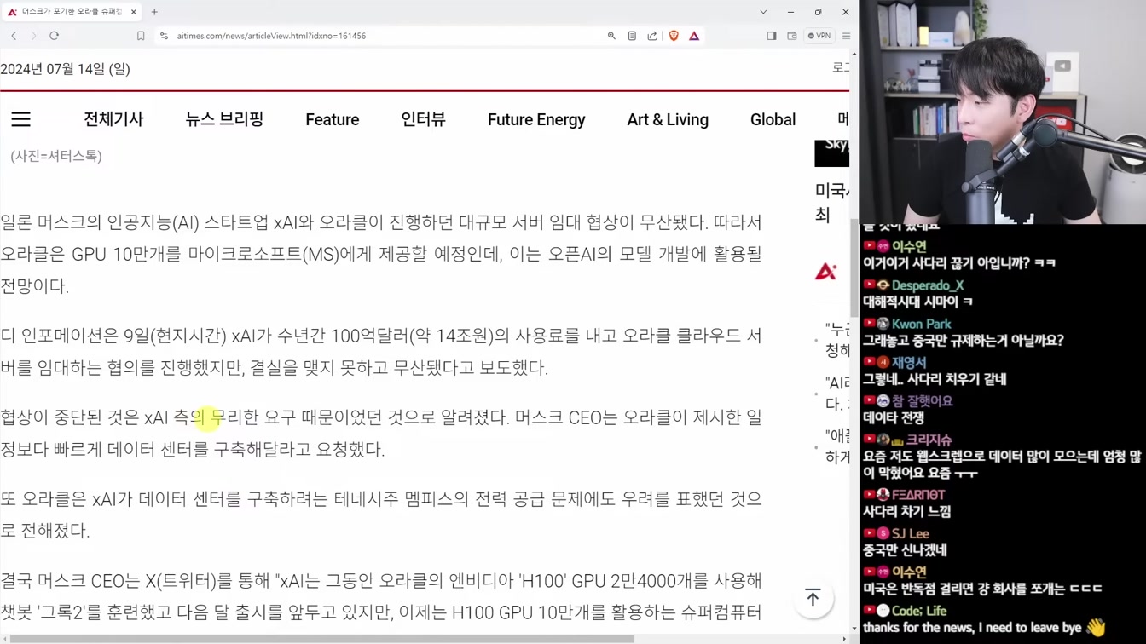Viewport: 1146px width, 644px height.
Task: Click chat username F∃ARNOT
Action: click(x=918, y=494)
